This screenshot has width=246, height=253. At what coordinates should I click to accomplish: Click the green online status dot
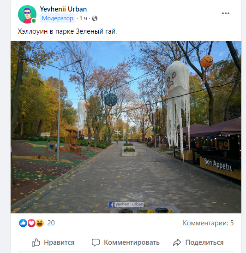(x=34, y=21)
